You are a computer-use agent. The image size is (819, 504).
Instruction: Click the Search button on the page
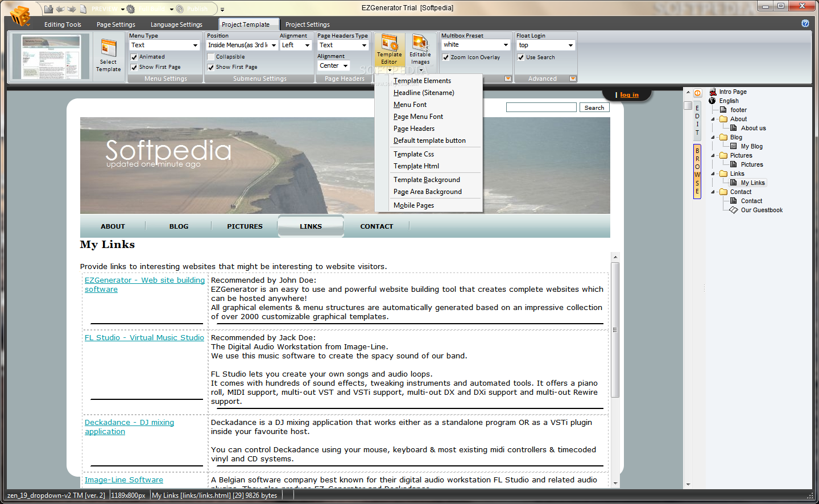click(x=594, y=108)
